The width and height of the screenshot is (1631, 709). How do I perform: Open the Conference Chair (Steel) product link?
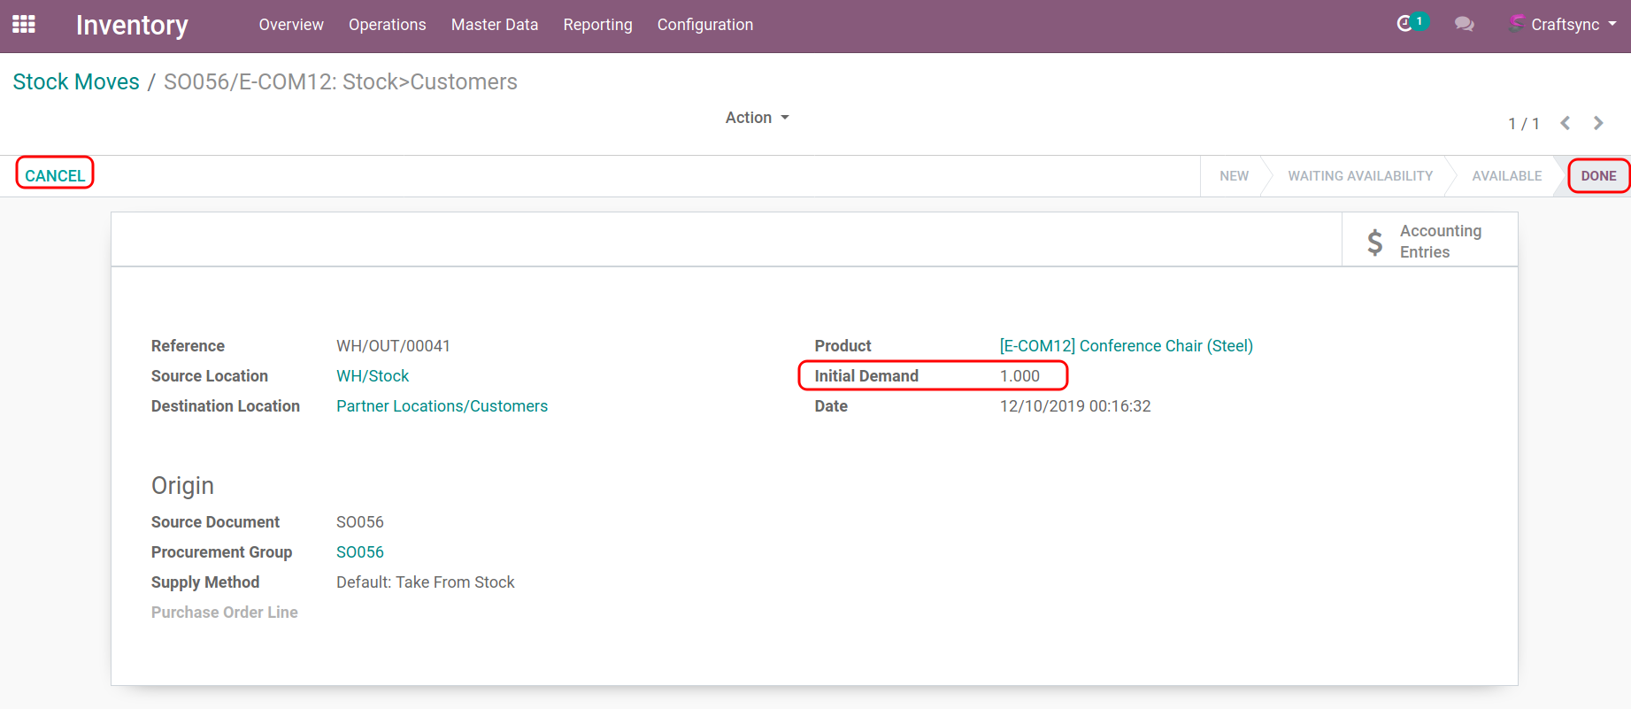coord(1126,346)
